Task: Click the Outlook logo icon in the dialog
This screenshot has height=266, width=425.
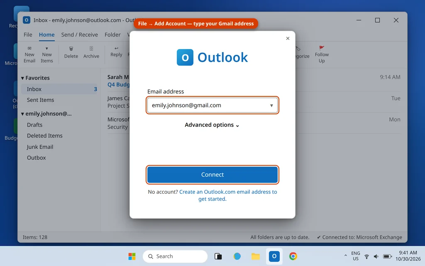Action: (x=185, y=57)
